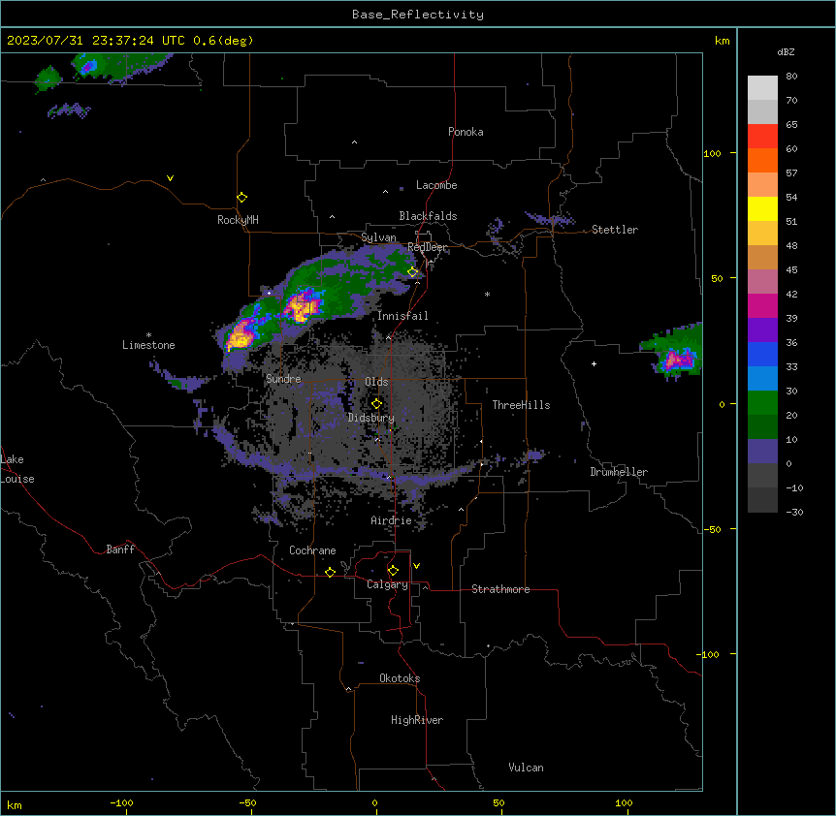Click the yellow diamond marker above Calgary
836x816 pixels.
[x=393, y=571]
